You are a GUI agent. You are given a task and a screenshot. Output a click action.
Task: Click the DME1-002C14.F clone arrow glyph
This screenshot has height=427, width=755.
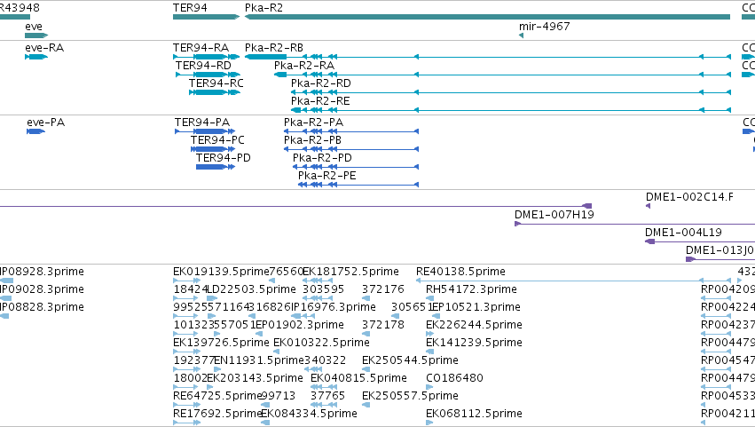coord(649,206)
